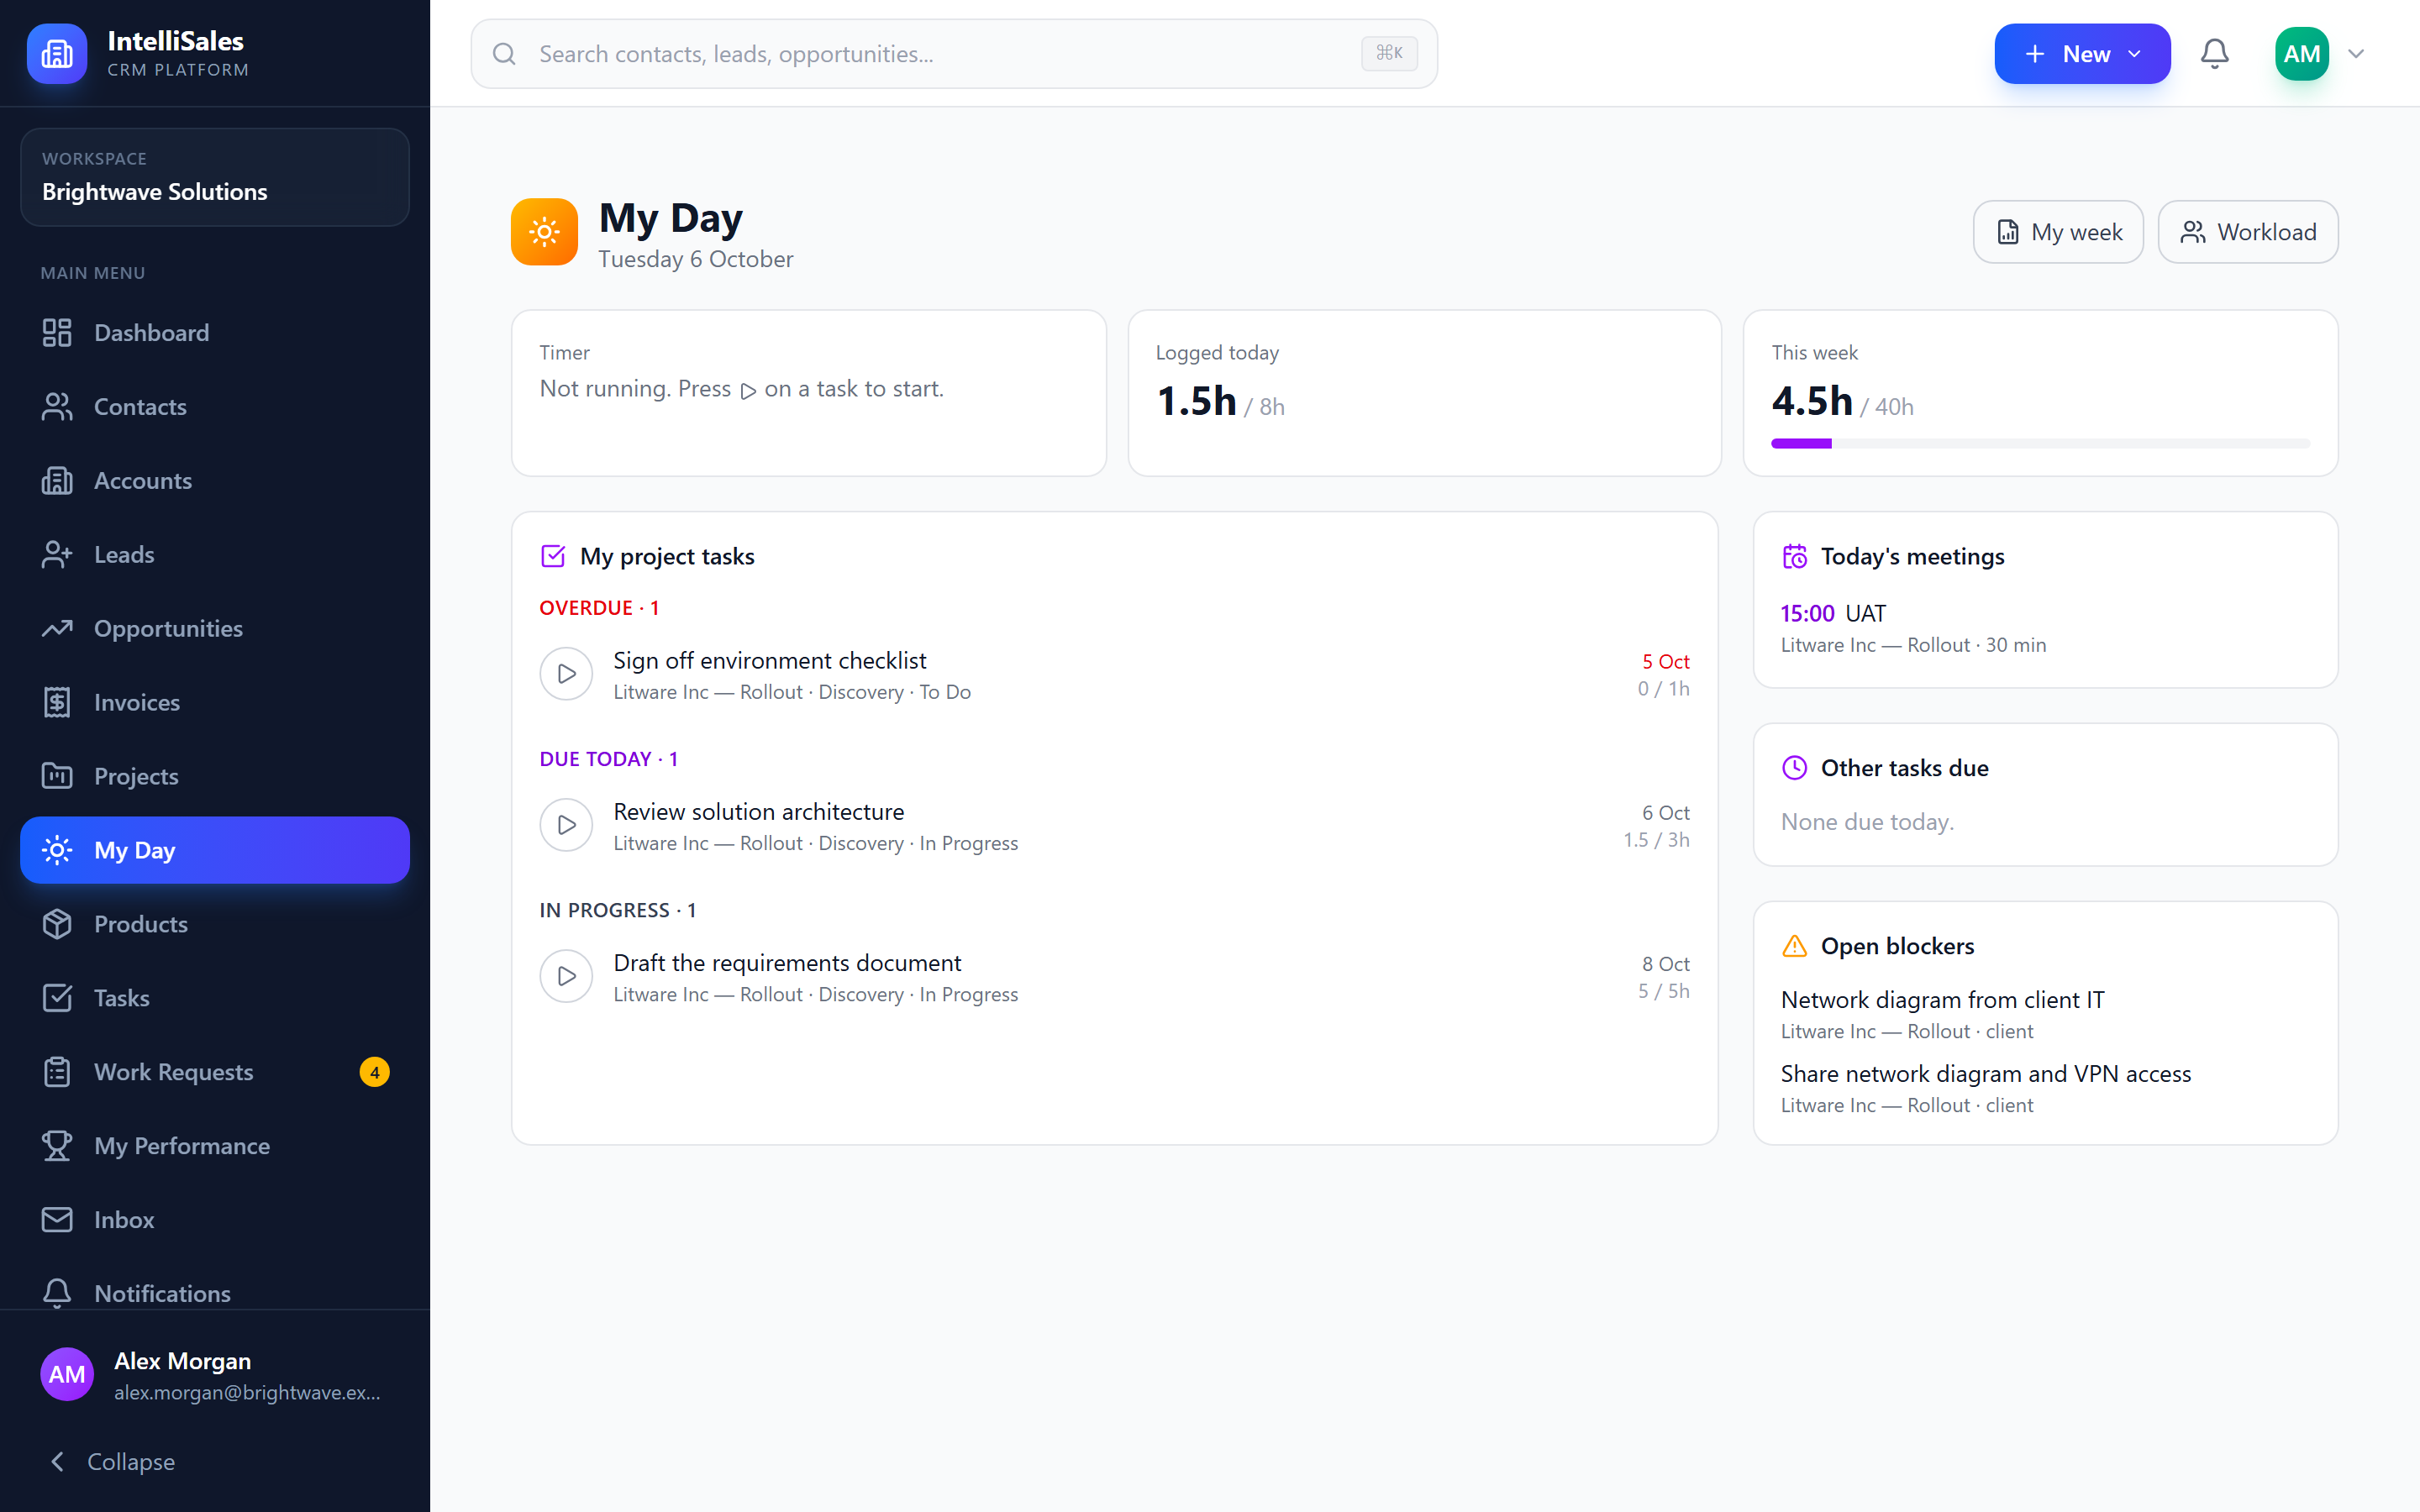Click the sidebar Notifications bell icon
Screen dimensions: 2420x1512
[57, 1293]
